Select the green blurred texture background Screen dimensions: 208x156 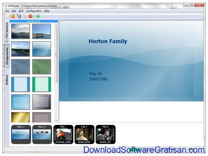(x=42, y=67)
